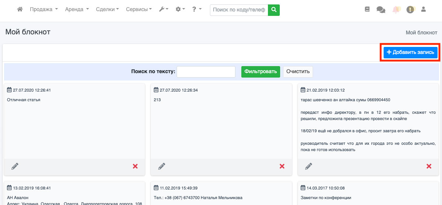Open the notifications bell icon
Viewport: 442px width, 205px height.
pos(396,10)
